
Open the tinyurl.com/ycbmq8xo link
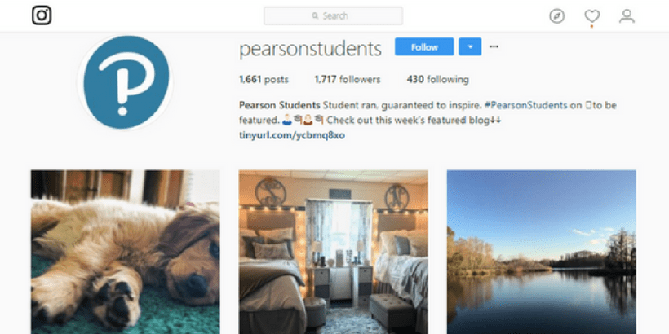(x=292, y=135)
